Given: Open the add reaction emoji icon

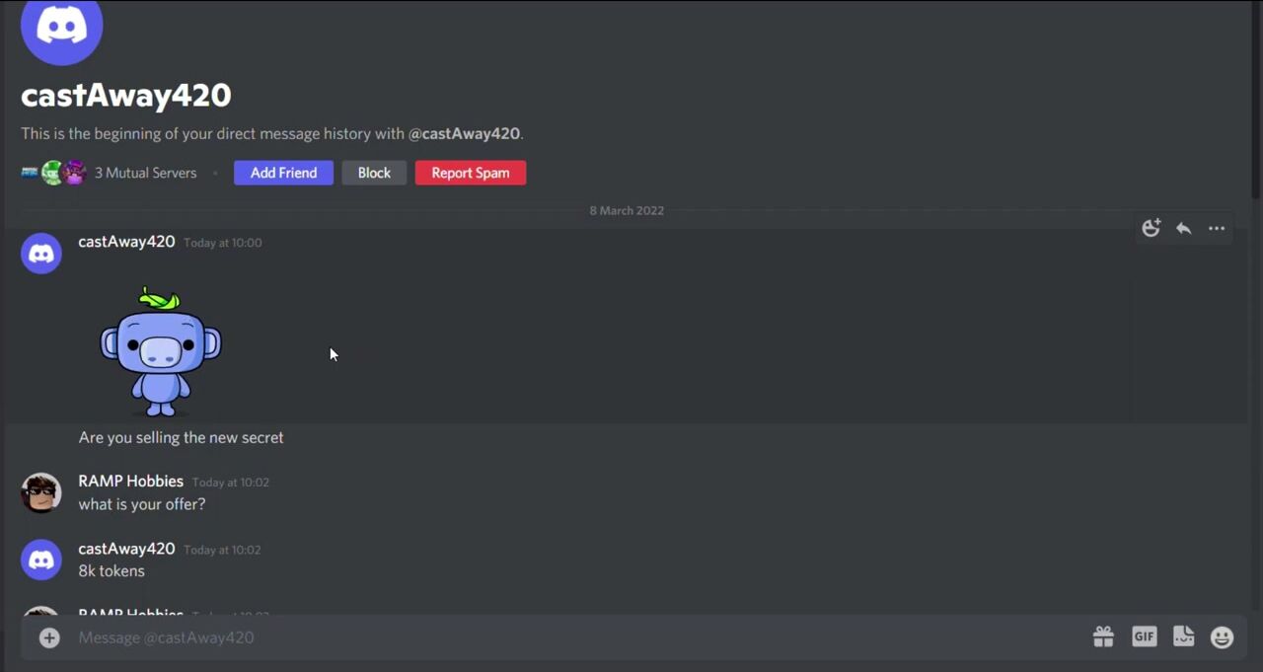Looking at the screenshot, I should (1151, 228).
